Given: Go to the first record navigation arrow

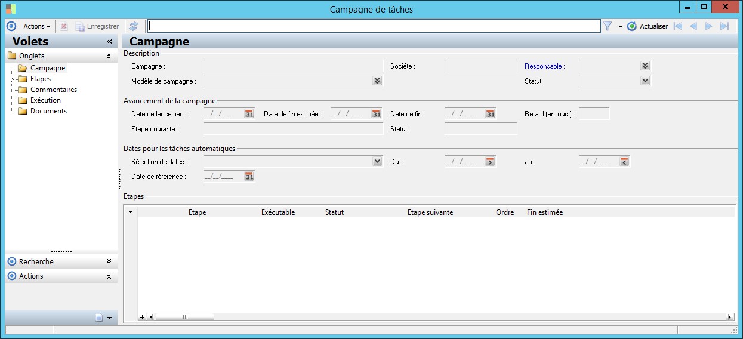Looking at the screenshot, I should [677, 26].
